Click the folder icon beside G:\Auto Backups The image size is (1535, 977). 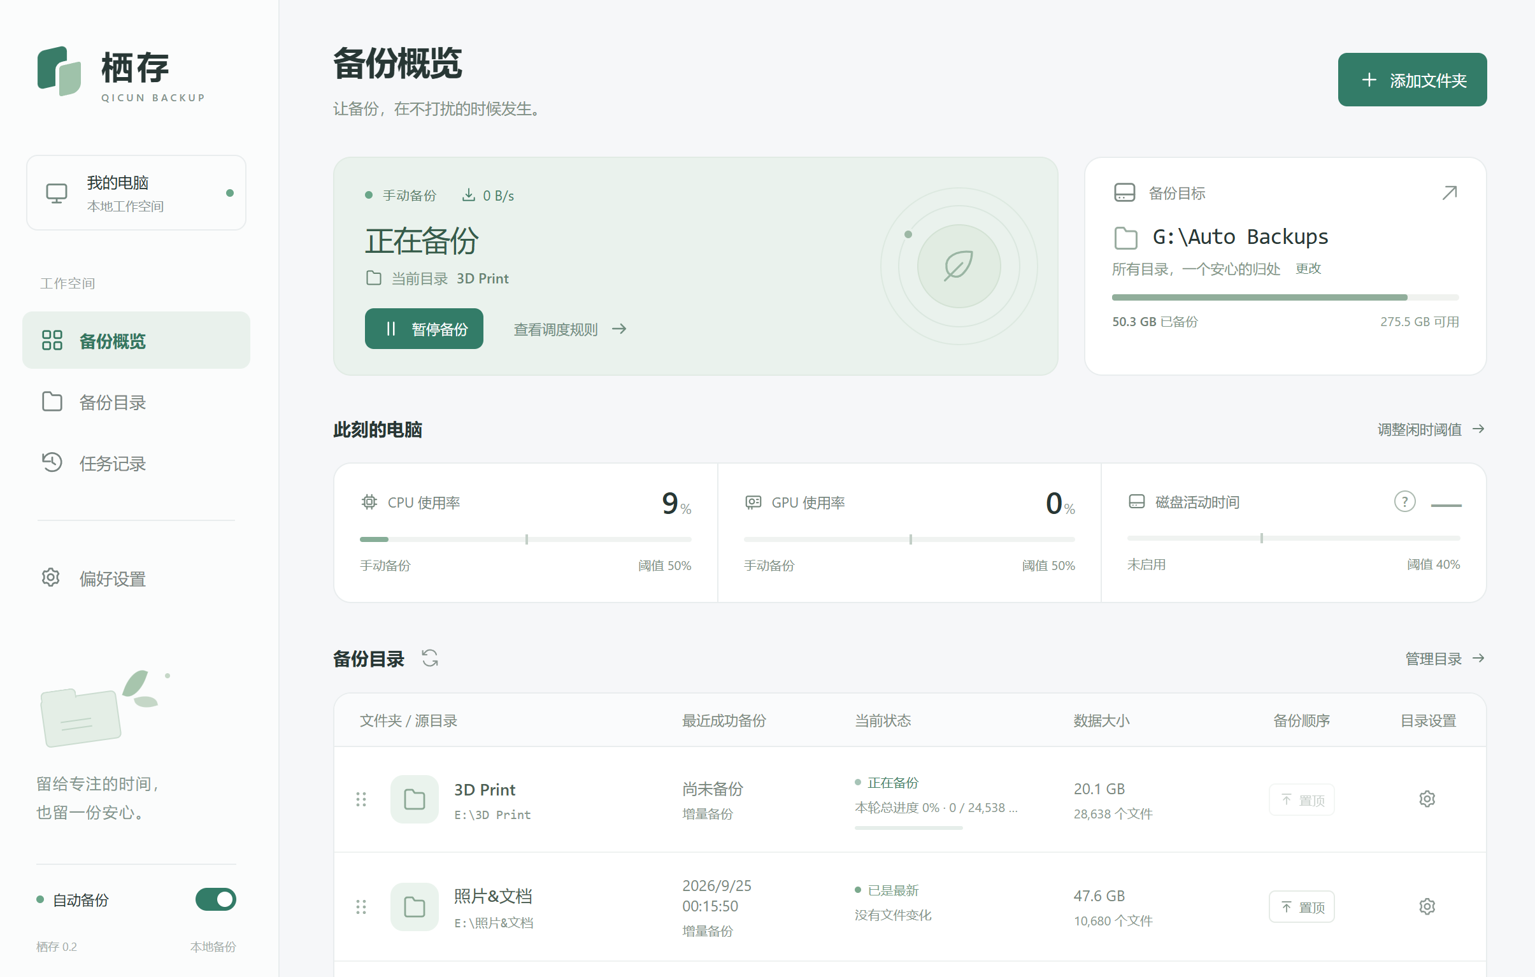tap(1125, 238)
